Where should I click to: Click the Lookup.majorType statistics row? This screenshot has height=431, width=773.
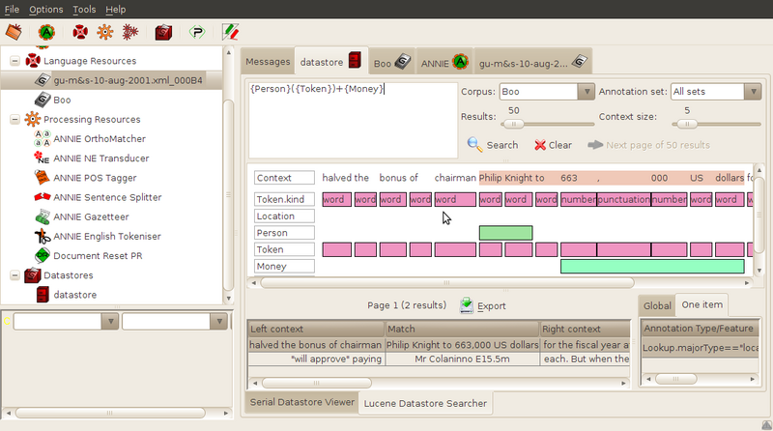(700, 348)
